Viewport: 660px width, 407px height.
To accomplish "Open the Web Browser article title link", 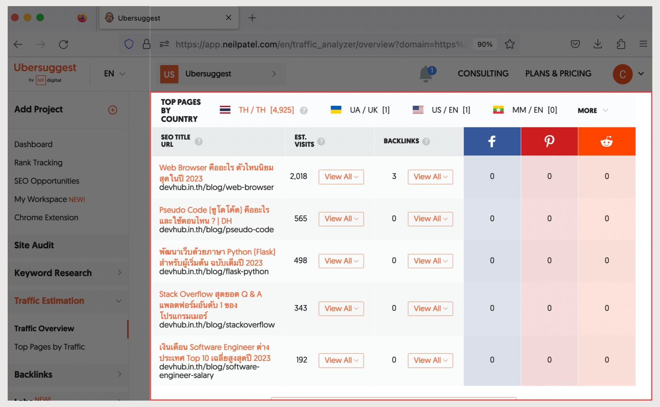I will pyautogui.click(x=216, y=173).
